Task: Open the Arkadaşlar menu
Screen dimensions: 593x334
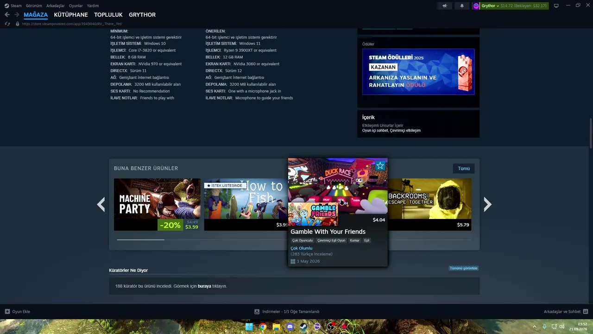Action: (56, 6)
